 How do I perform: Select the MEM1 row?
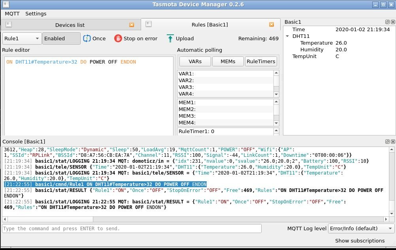(x=226, y=102)
